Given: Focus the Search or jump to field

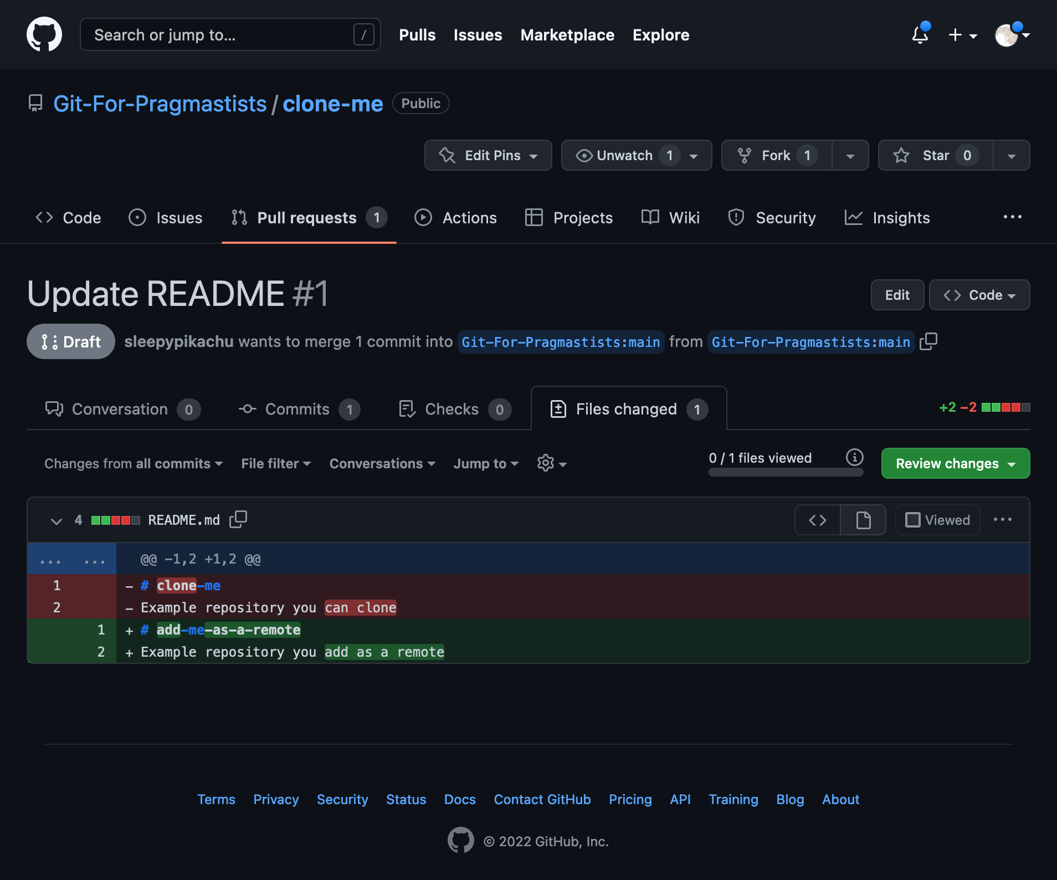Looking at the screenshot, I should 230,34.
